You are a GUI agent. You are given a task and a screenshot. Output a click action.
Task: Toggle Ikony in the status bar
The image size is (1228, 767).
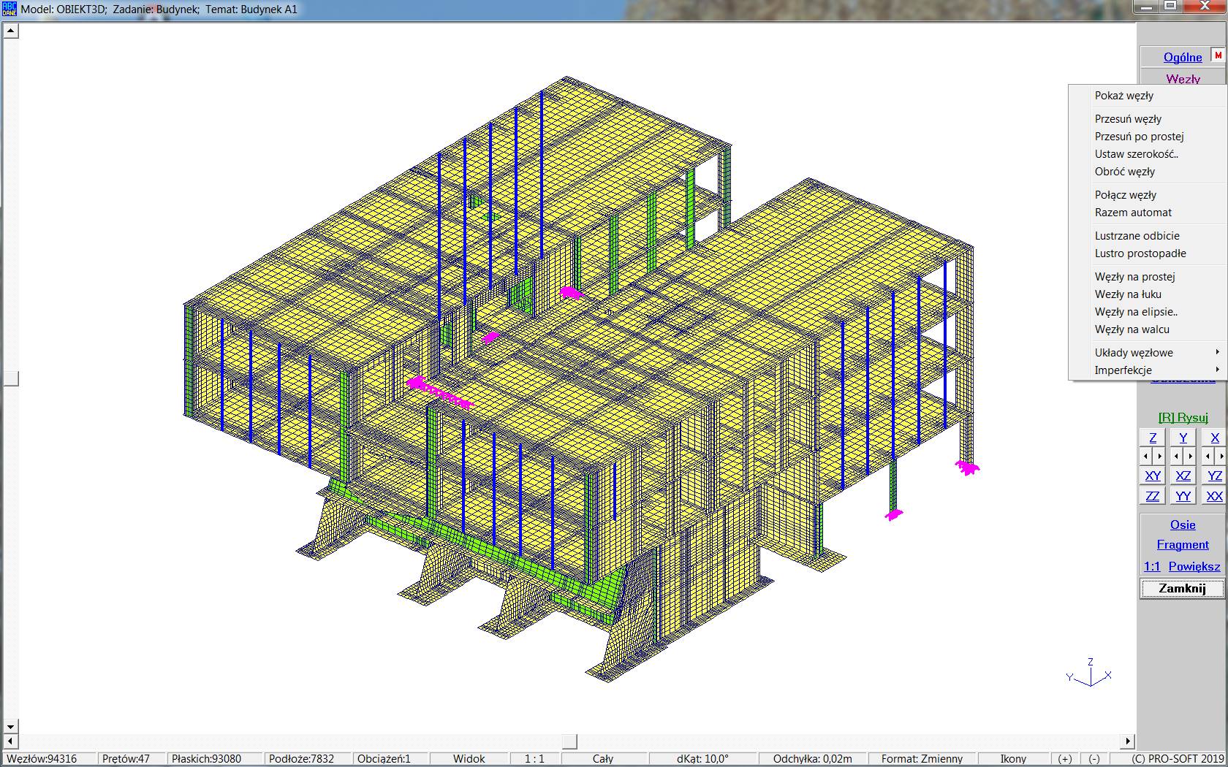[x=1013, y=759]
